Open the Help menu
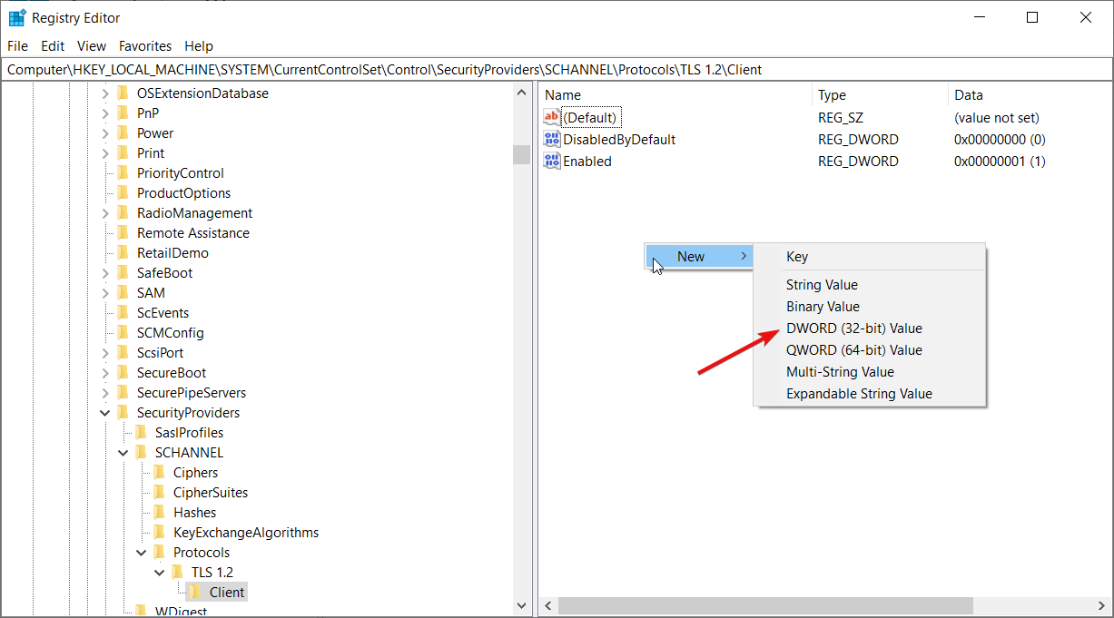The width and height of the screenshot is (1114, 618). [x=199, y=45]
